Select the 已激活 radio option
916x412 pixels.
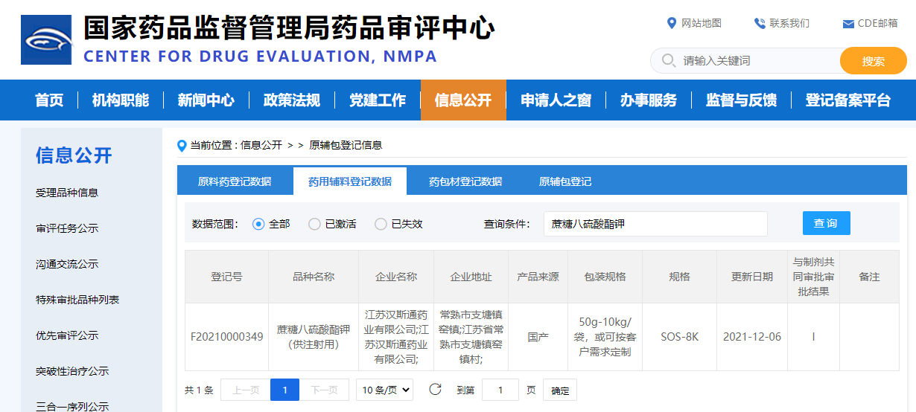[x=314, y=224]
